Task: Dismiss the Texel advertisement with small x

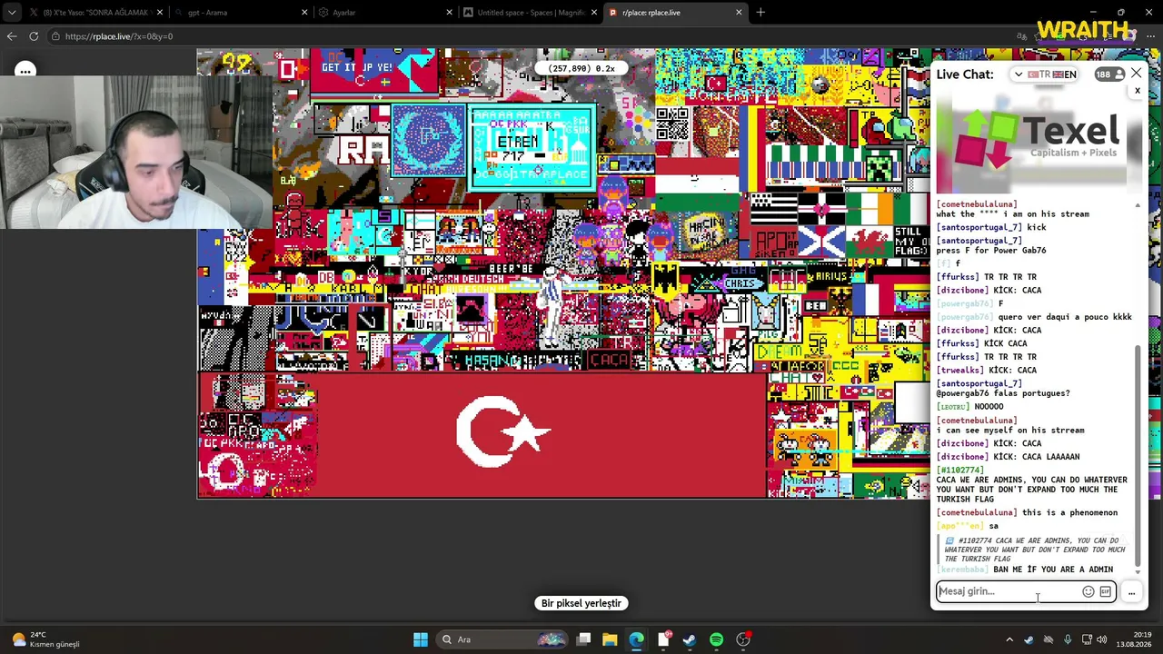Action: coord(1137,91)
